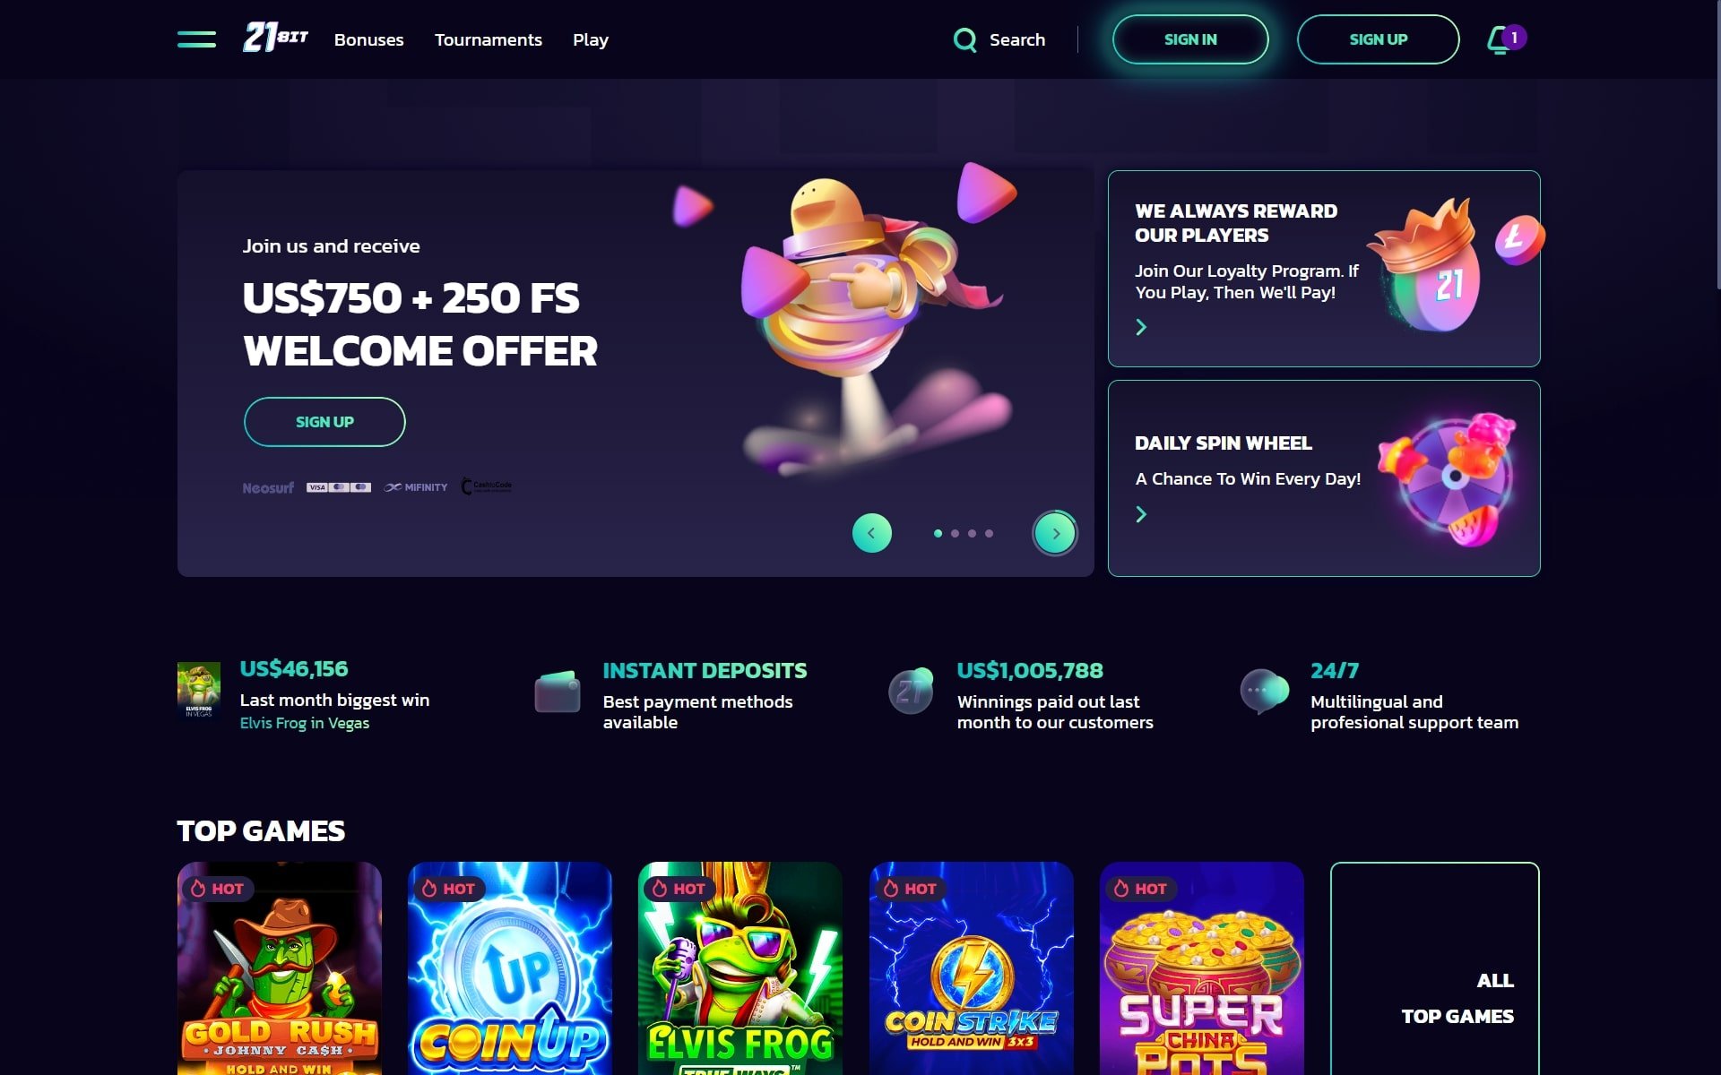1721x1075 pixels.
Task: Advance to next carousel slide
Action: point(1055,533)
